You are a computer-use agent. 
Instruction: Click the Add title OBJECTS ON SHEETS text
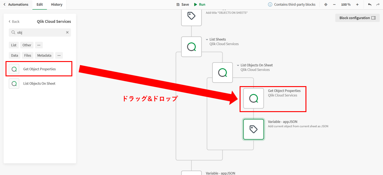227,13
